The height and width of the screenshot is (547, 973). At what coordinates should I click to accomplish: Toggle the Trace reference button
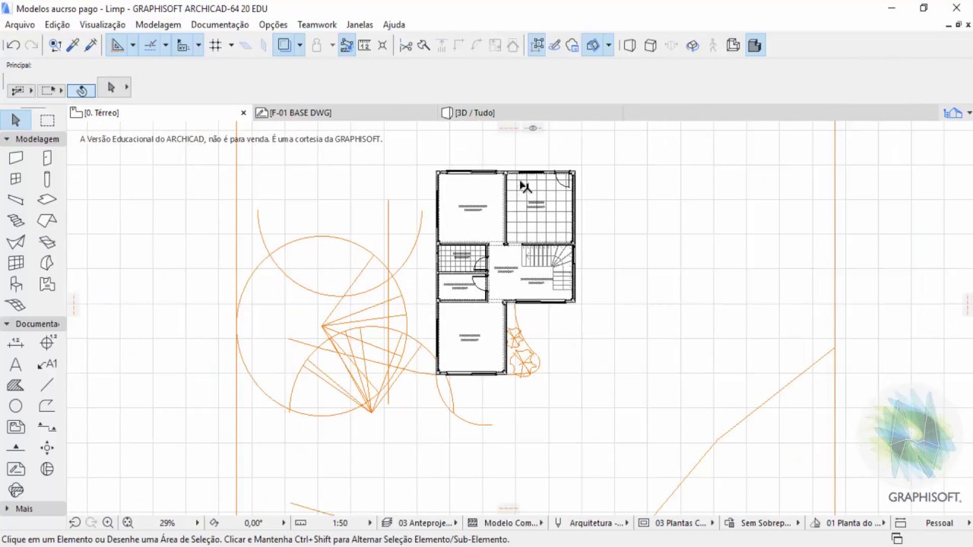click(x=284, y=46)
